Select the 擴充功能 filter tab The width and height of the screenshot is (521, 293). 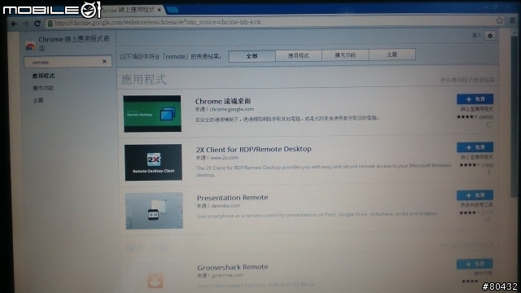click(x=345, y=55)
